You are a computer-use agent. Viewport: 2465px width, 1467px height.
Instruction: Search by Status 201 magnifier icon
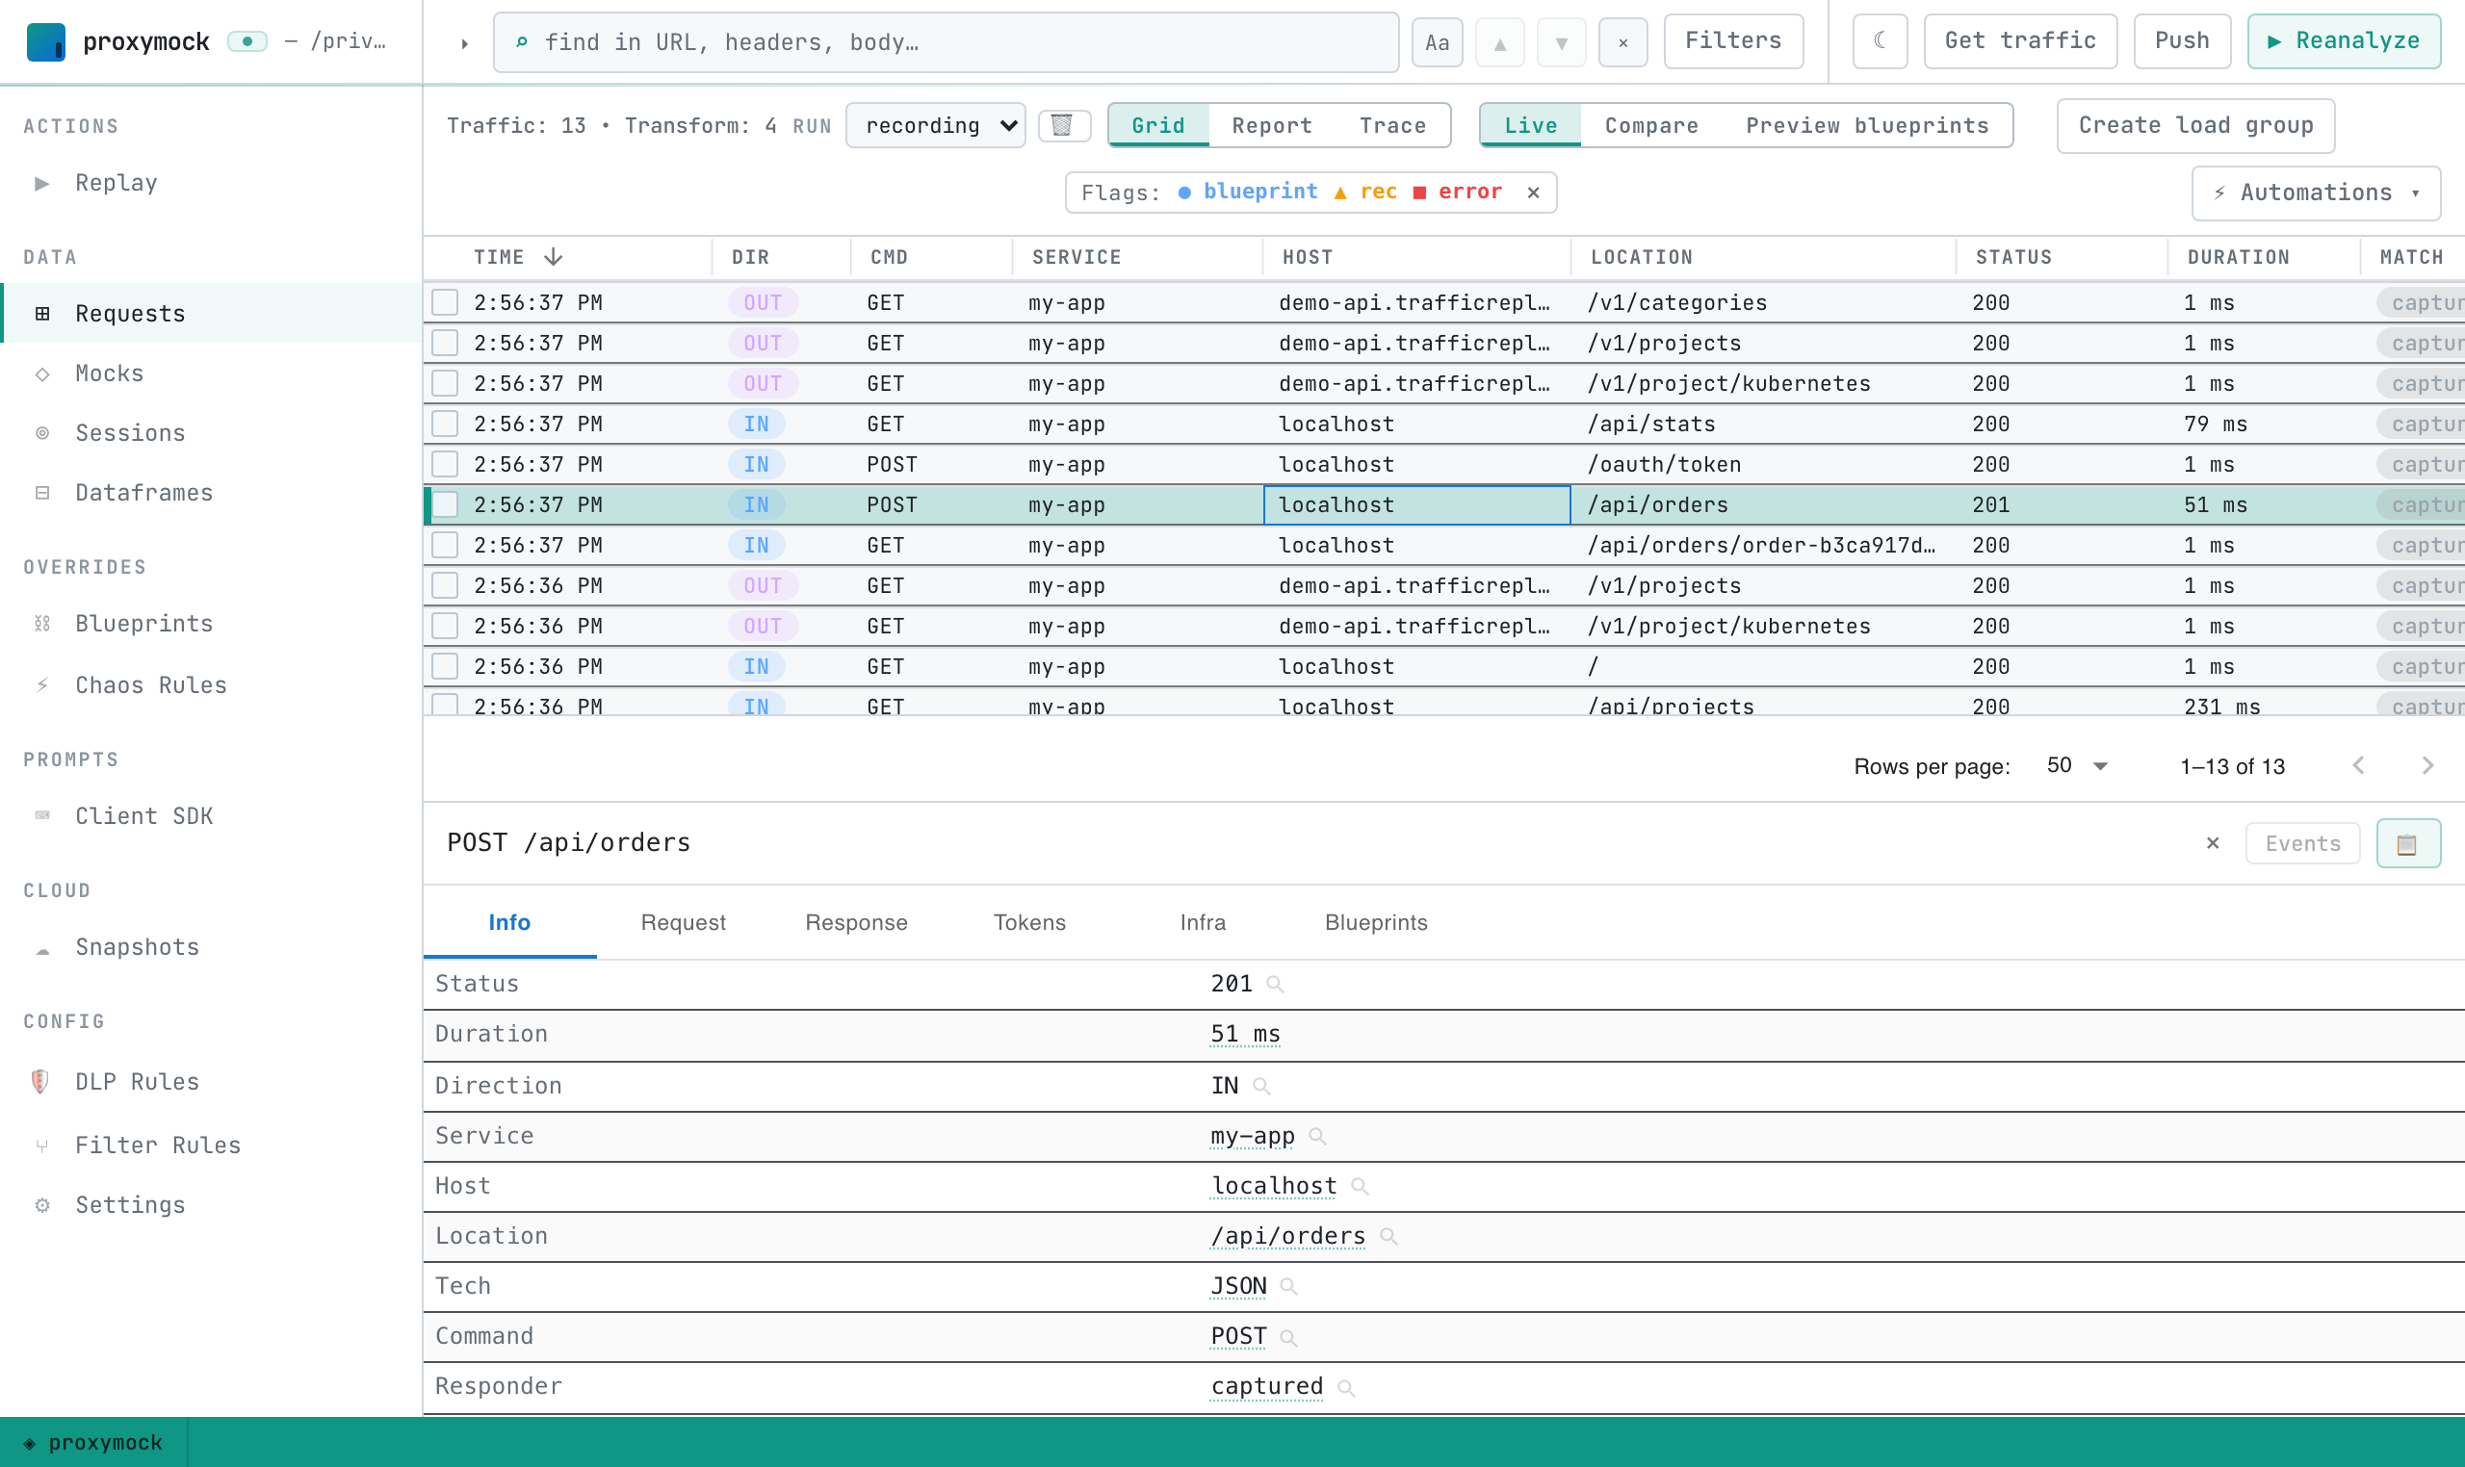coord(1276,985)
